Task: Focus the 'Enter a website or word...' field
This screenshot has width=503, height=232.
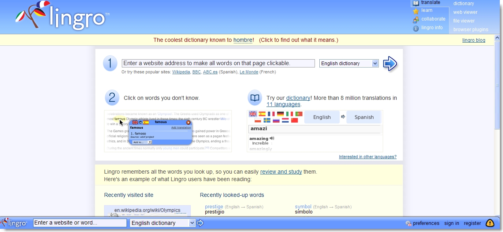Action: pyautogui.click(x=80, y=223)
